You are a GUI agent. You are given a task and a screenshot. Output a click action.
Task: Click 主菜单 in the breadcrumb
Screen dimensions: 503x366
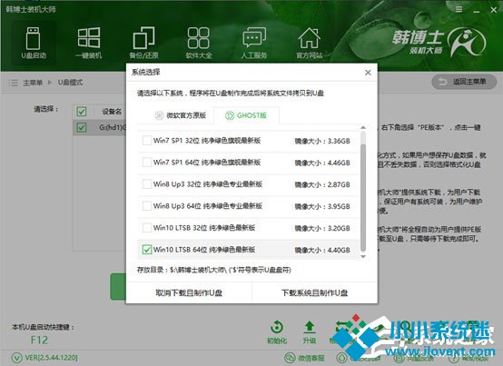click(x=33, y=83)
